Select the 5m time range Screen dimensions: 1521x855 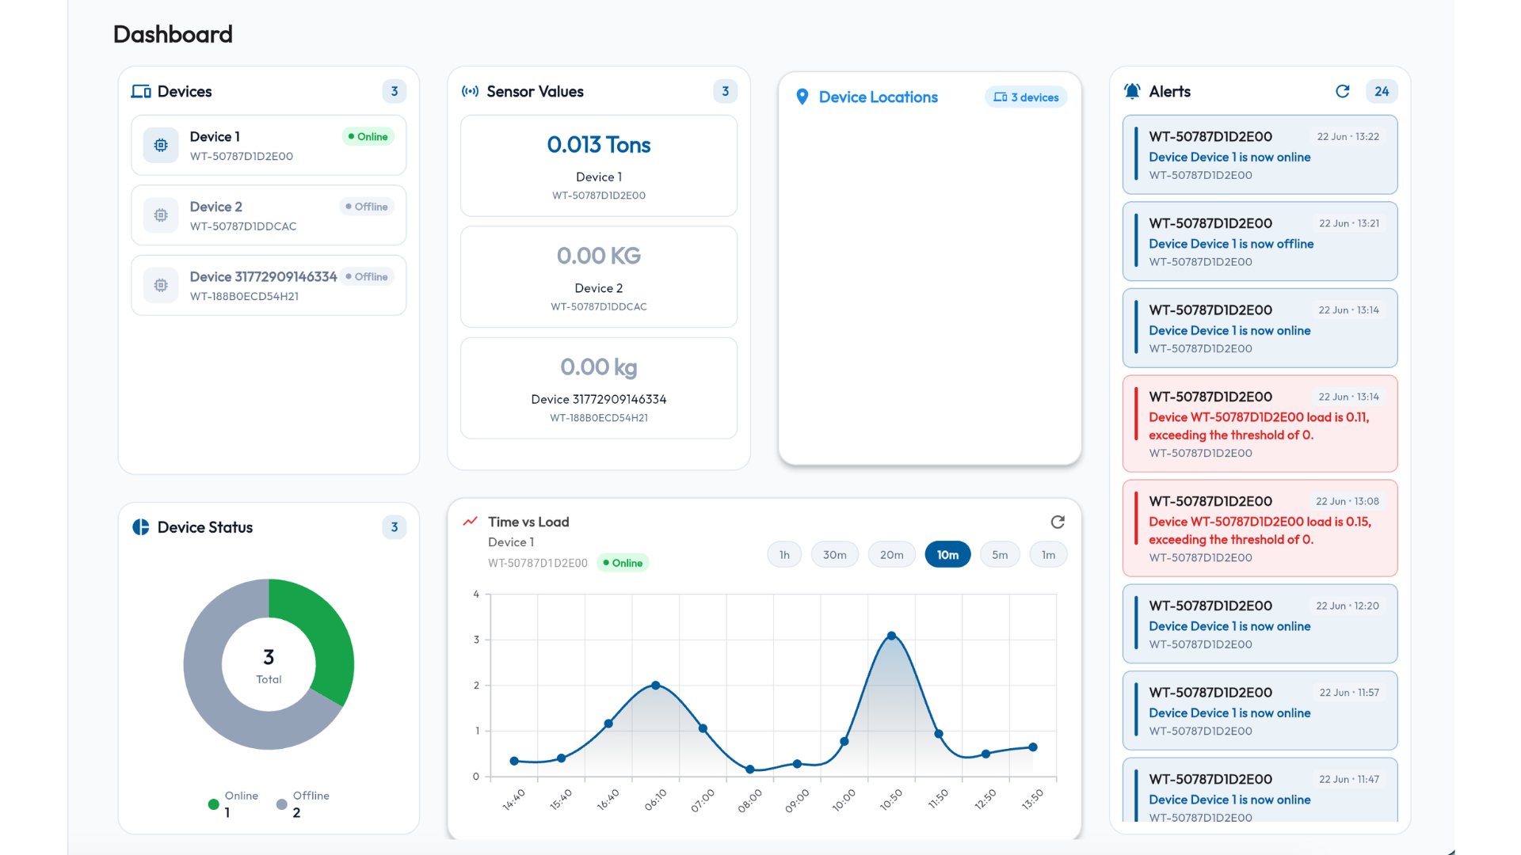pos(1001,555)
